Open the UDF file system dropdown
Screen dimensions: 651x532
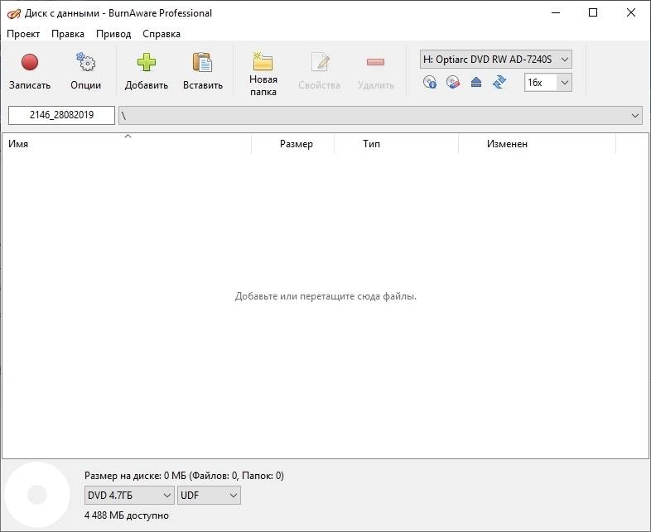(209, 495)
